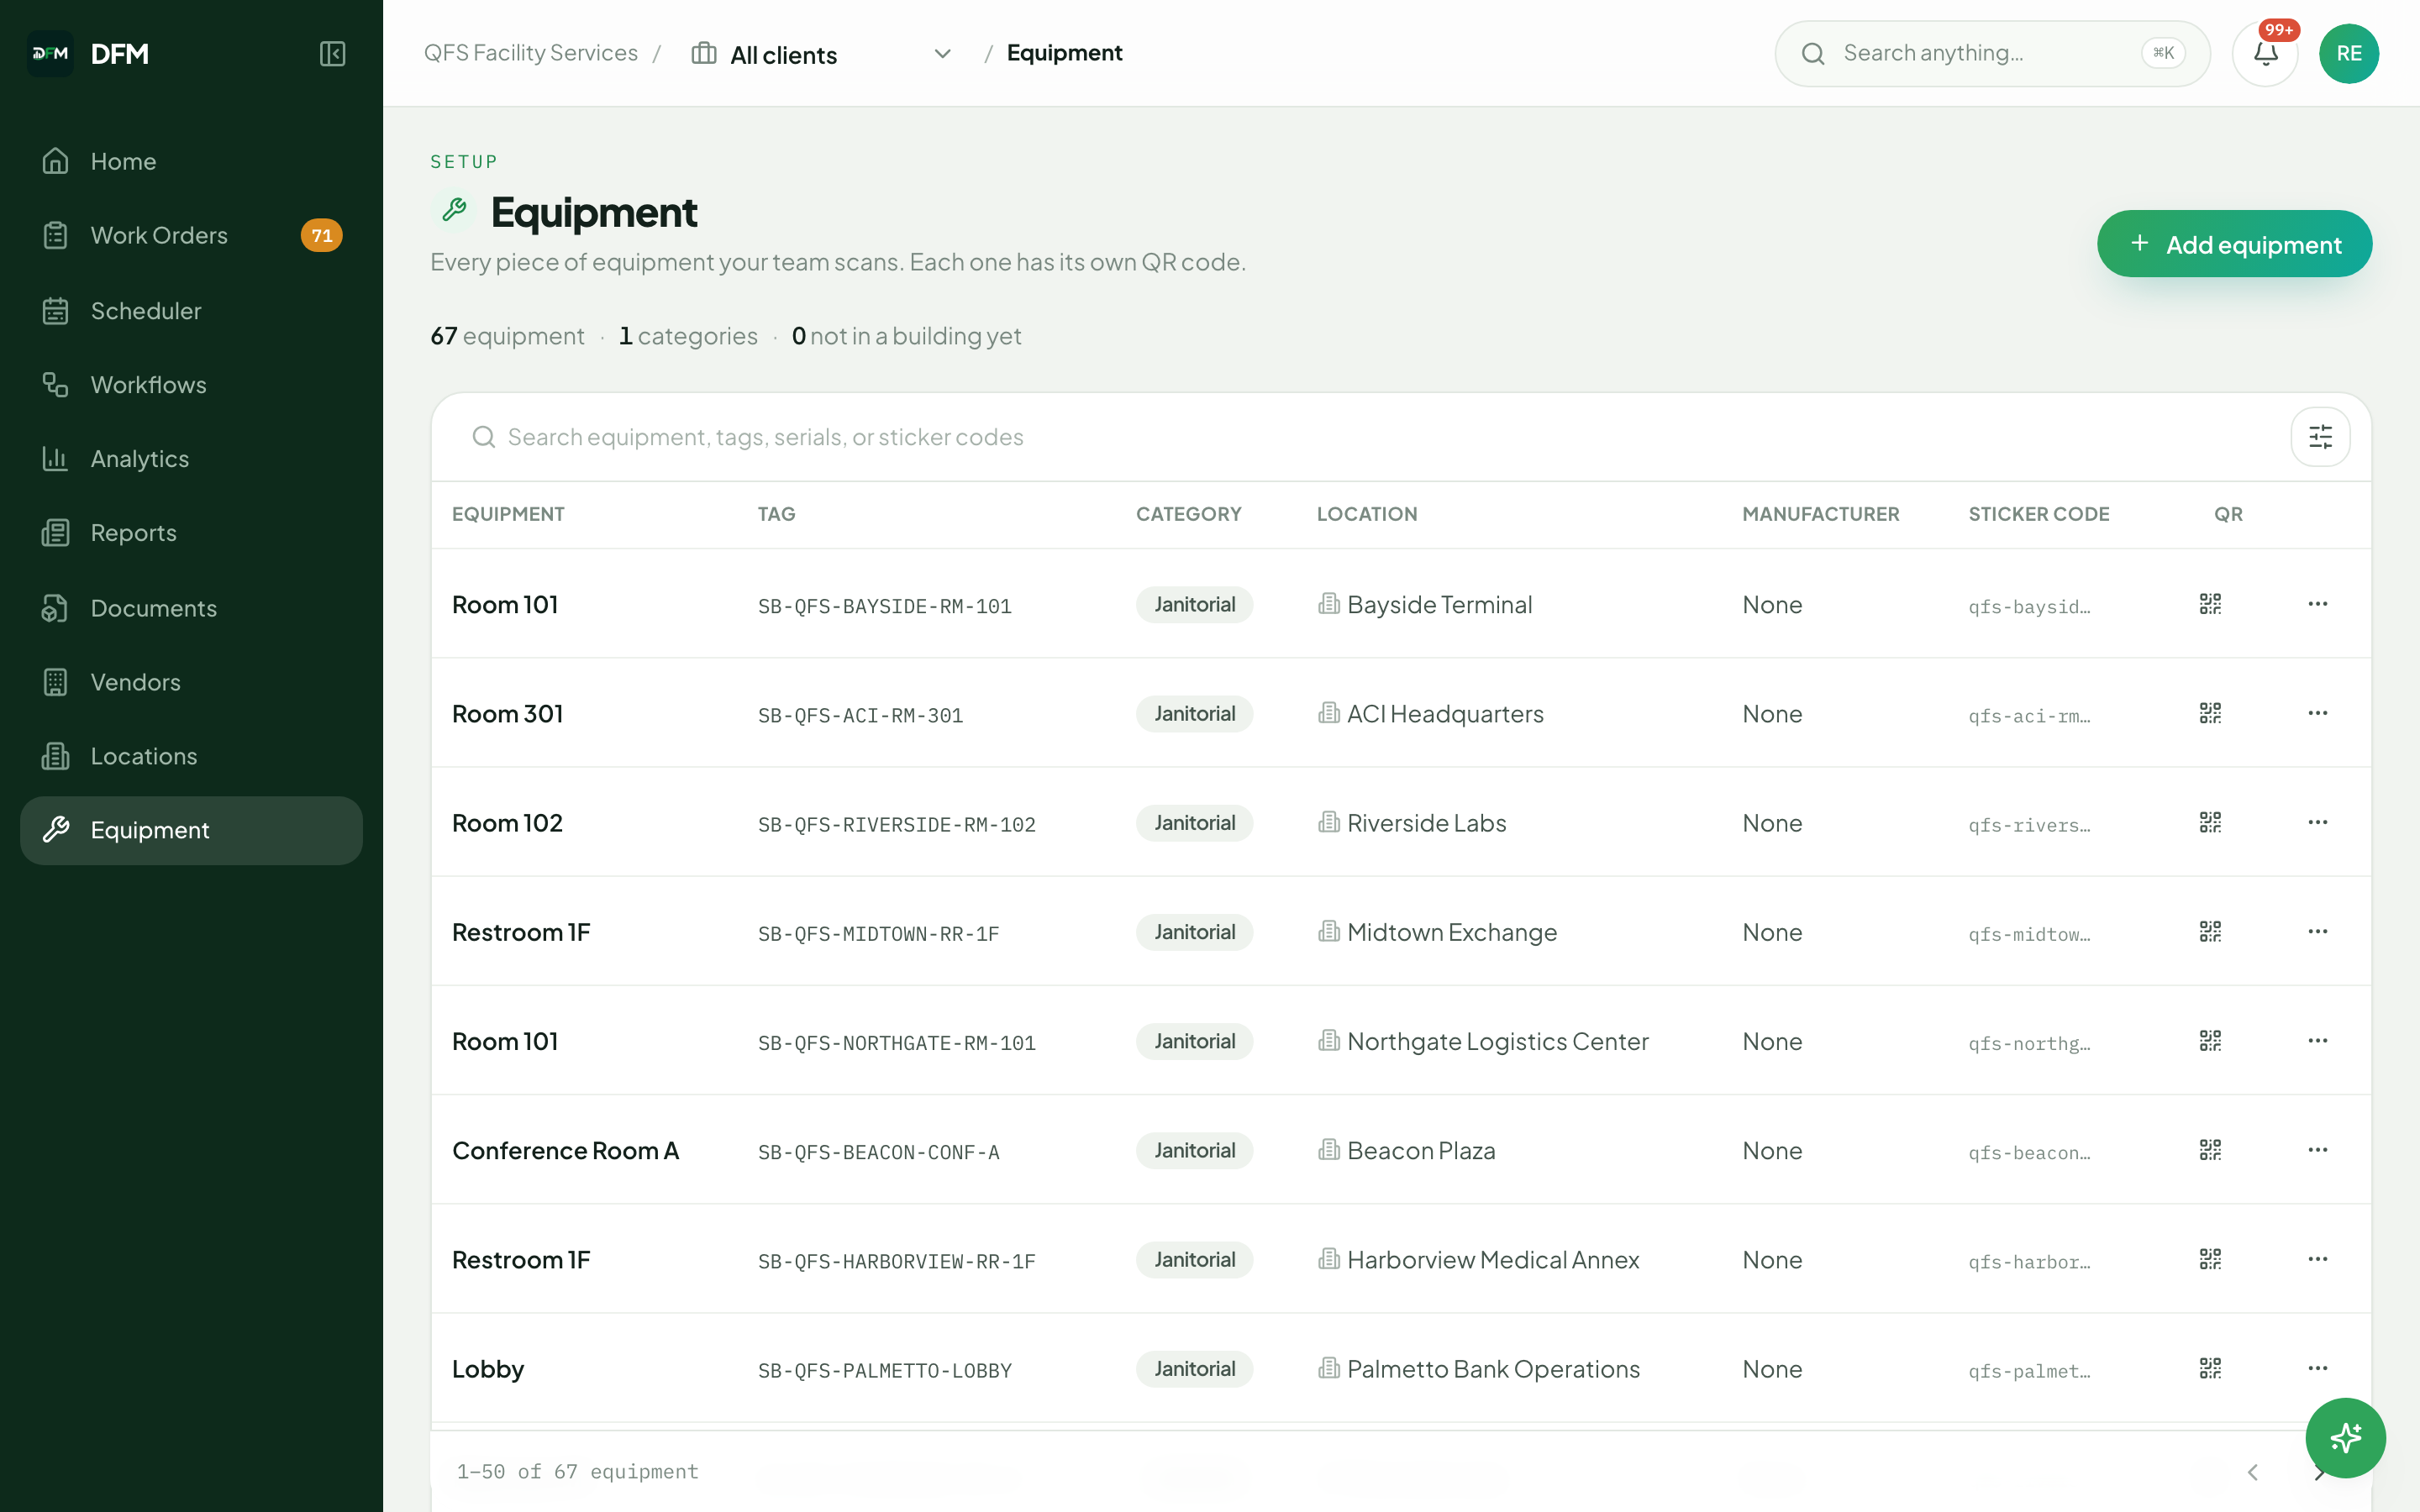
Task: Click the Add equipment button
Action: pos(2234,244)
